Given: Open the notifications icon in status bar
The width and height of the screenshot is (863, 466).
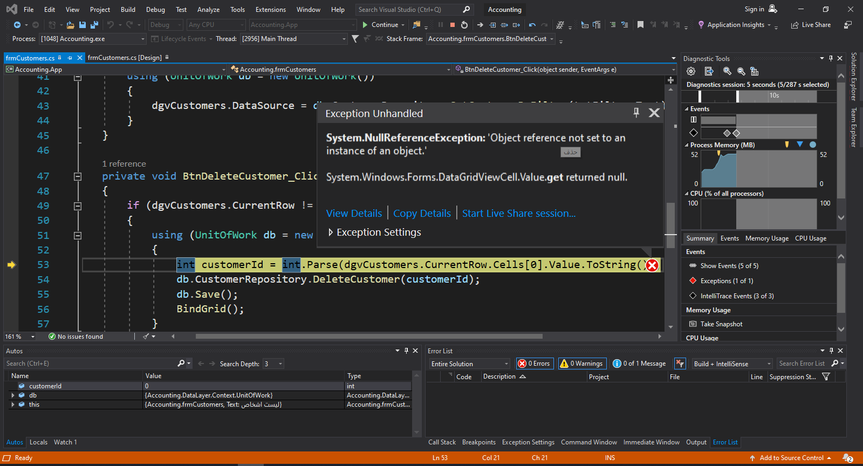Looking at the screenshot, I should tap(848, 458).
